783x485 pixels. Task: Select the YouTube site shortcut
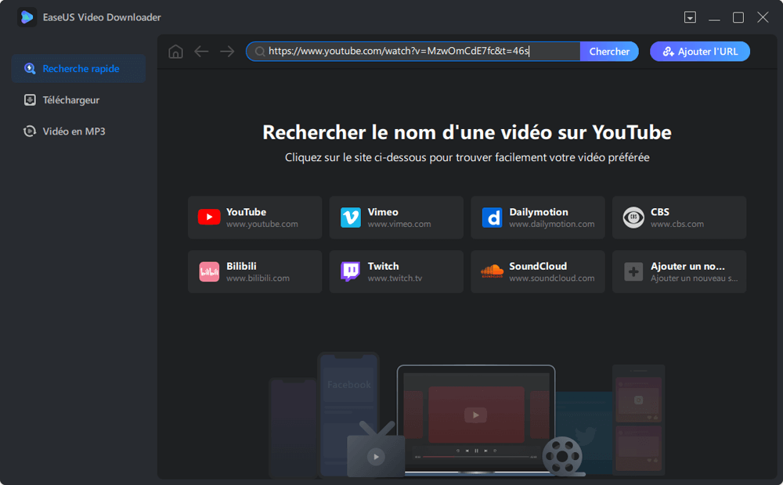coord(254,217)
